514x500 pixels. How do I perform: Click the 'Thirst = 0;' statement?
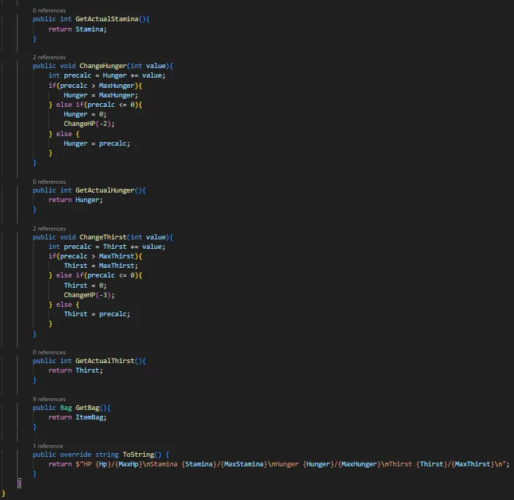point(86,286)
